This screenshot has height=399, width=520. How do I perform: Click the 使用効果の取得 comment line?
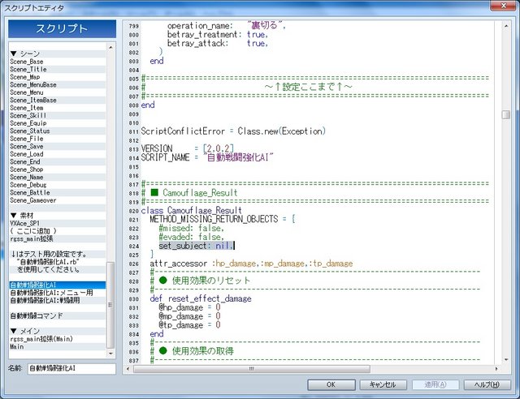click(192, 351)
